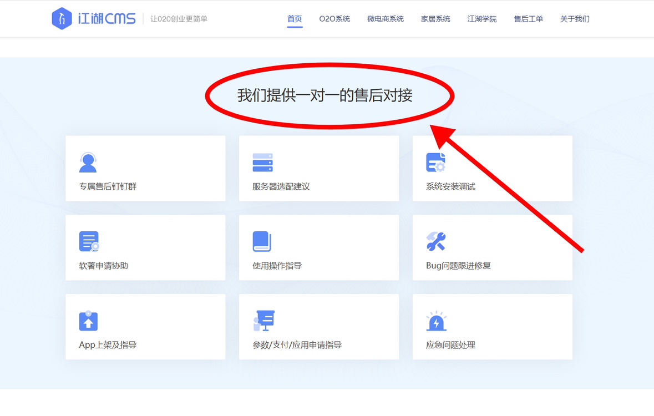Open the 售后工单 navigation link
654x416 pixels.
(x=528, y=19)
